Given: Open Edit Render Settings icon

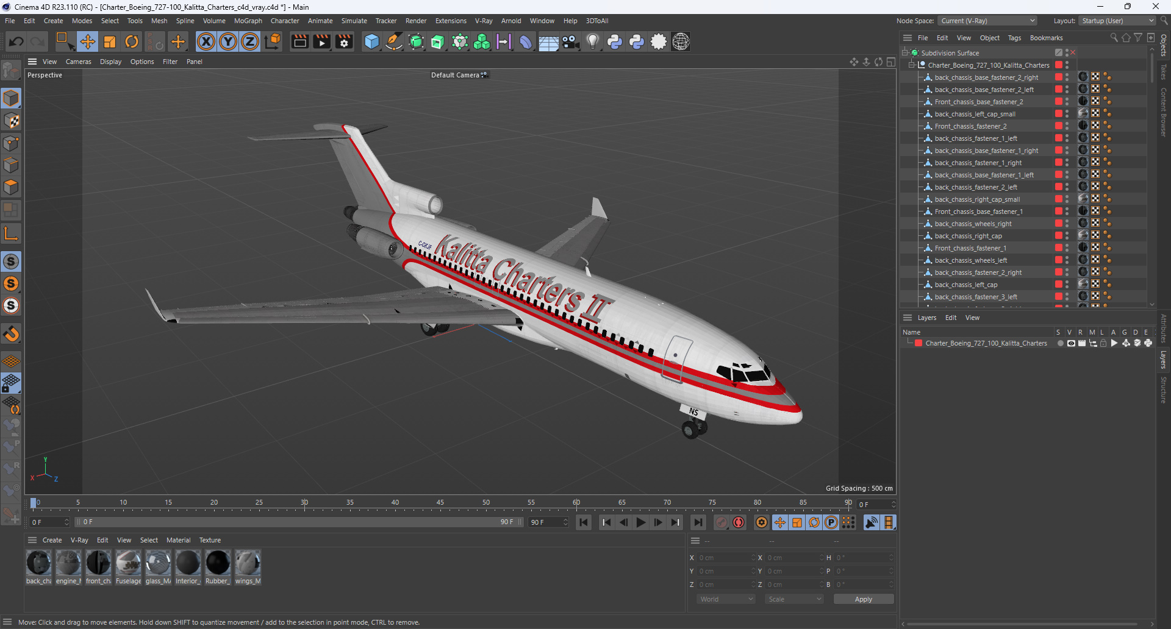Looking at the screenshot, I should [x=344, y=41].
